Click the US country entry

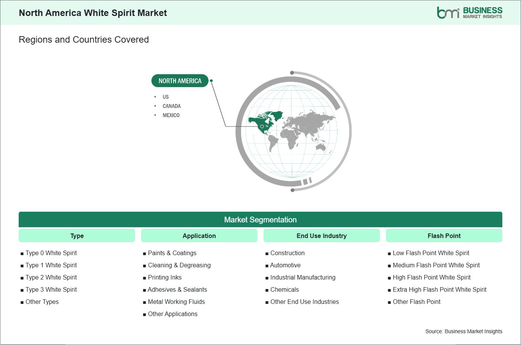166,97
